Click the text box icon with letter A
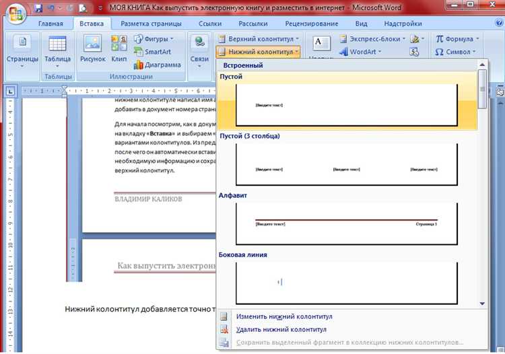This screenshot has height=354, width=505. (x=321, y=44)
